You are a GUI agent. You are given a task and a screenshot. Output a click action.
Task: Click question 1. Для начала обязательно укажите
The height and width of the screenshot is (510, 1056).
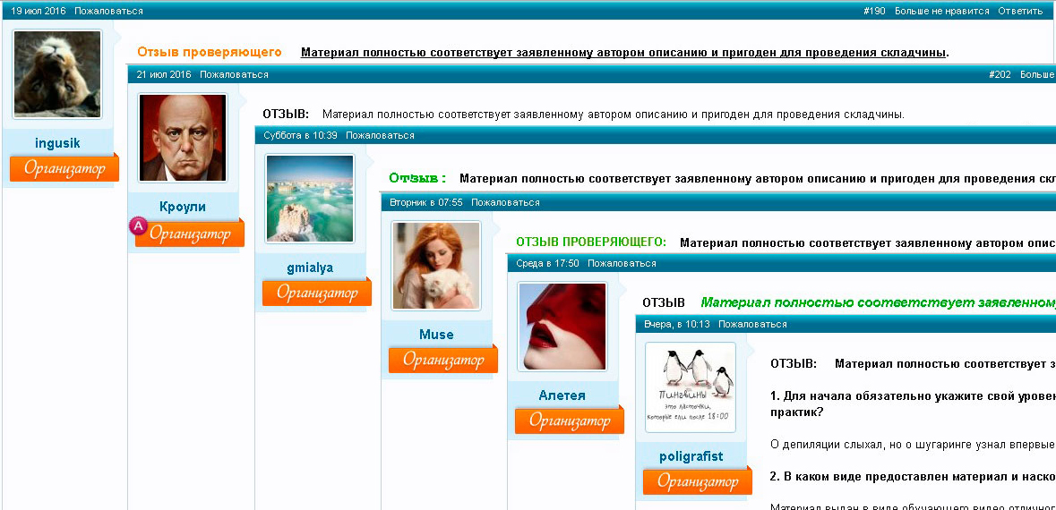pyautogui.click(x=914, y=404)
